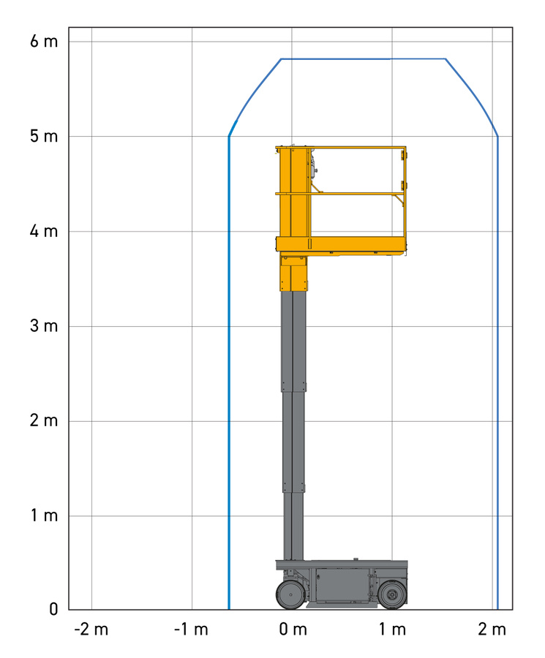The height and width of the screenshot is (658, 545).
Task: Click the 0 m horizontal axis label
Action: coord(293,629)
